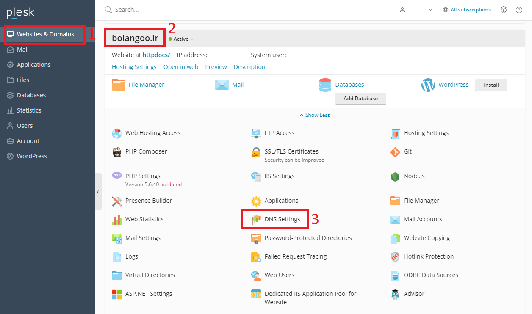532x314 pixels.
Task: Click the Security can be improved note
Action: coord(294,160)
